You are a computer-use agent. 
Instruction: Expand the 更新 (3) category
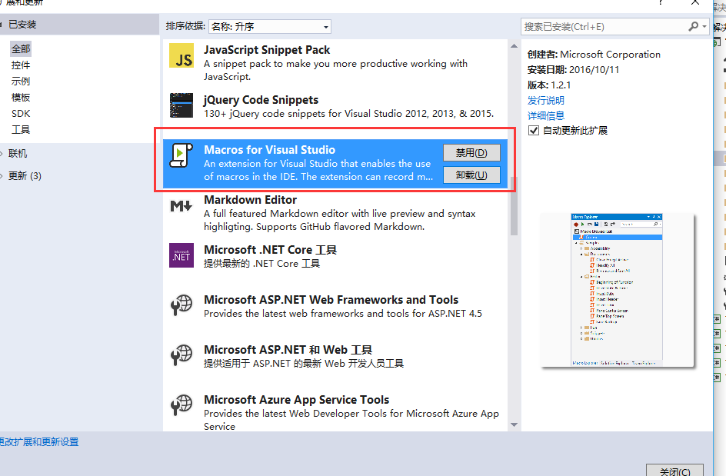[x=2, y=176]
